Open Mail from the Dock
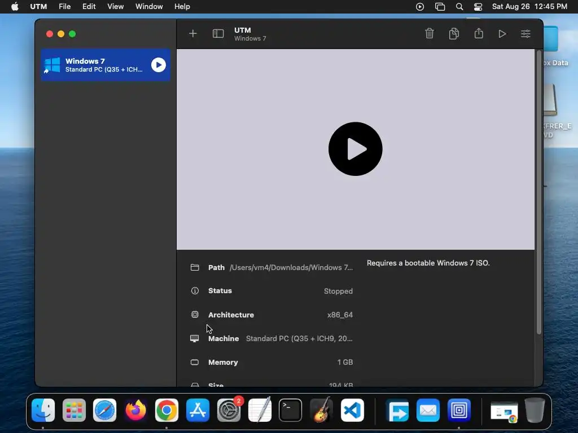 (428, 410)
